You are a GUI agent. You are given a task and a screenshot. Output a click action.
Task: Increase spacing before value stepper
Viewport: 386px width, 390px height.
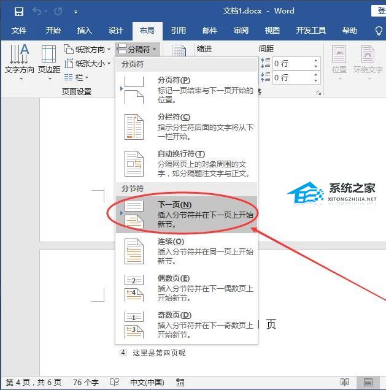coord(315,61)
